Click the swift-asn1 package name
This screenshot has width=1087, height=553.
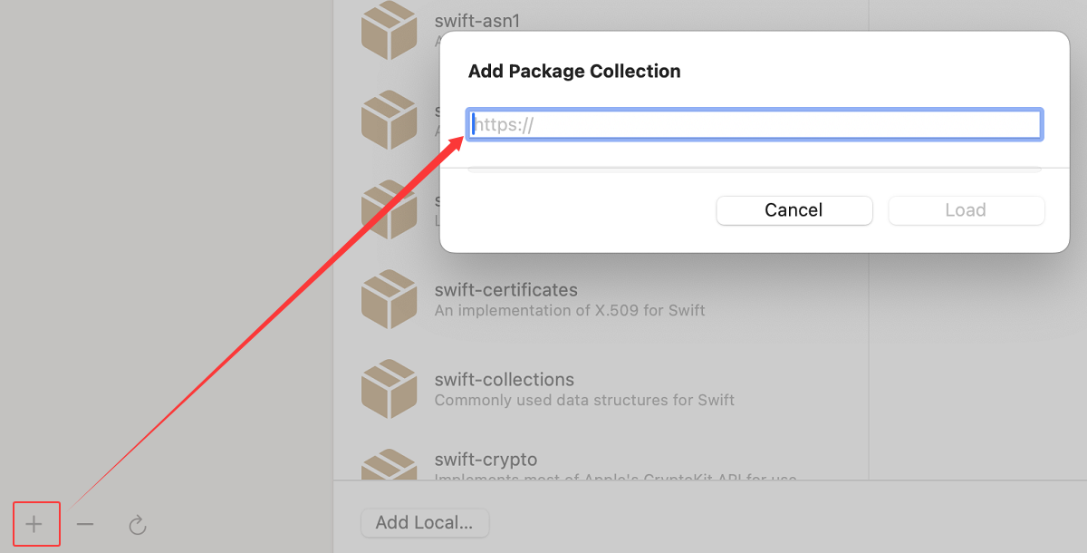click(x=477, y=20)
